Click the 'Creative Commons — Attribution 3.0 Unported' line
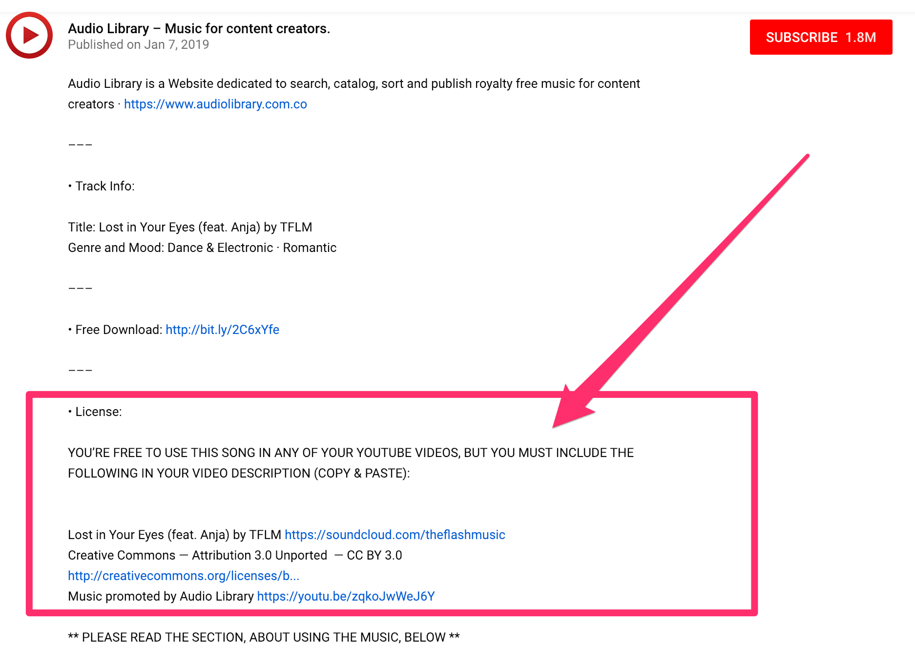 [x=235, y=555]
